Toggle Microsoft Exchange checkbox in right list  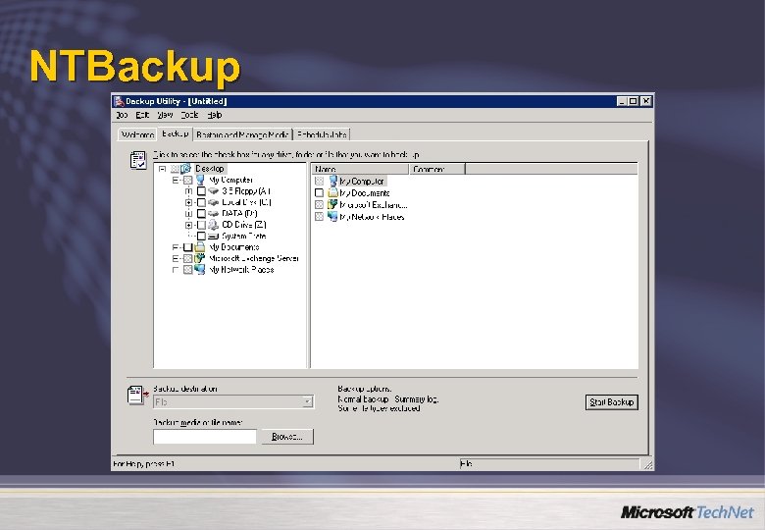point(319,204)
